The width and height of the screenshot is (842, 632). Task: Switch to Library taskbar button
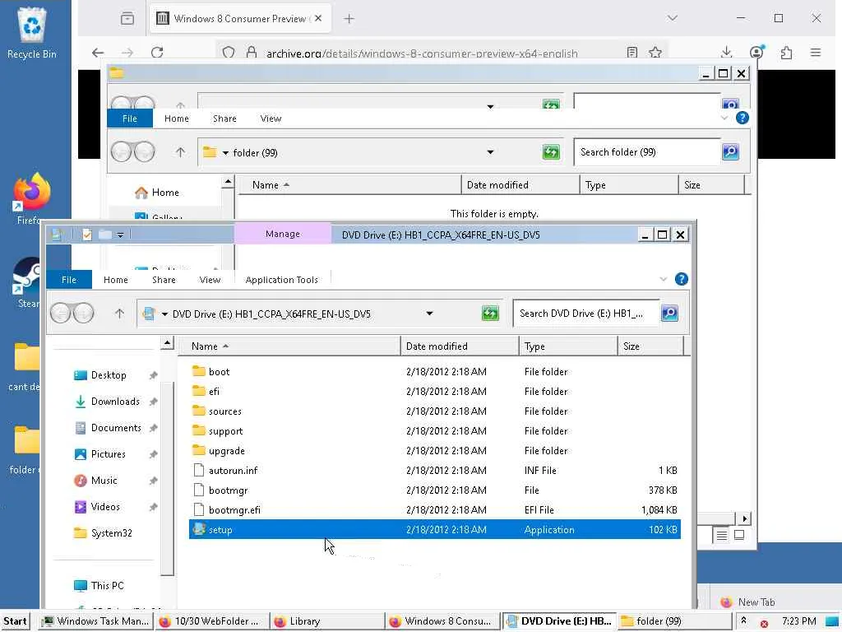(x=326, y=620)
